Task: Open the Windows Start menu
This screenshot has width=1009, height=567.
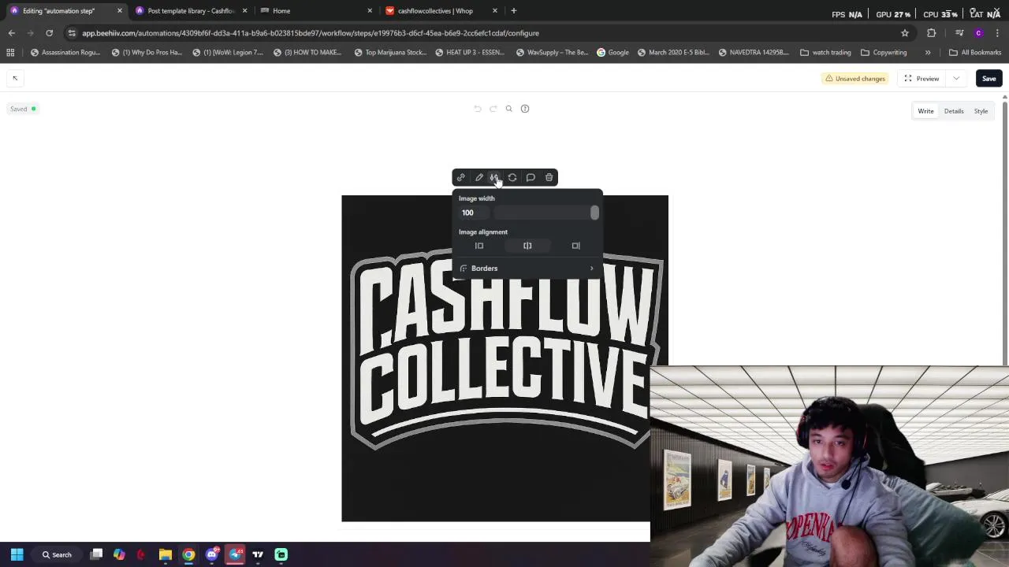Action: coord(17,554)
